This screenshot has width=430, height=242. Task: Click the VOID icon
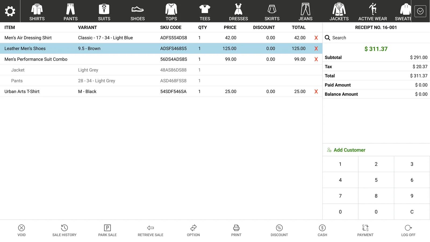[x=21, y=228]
